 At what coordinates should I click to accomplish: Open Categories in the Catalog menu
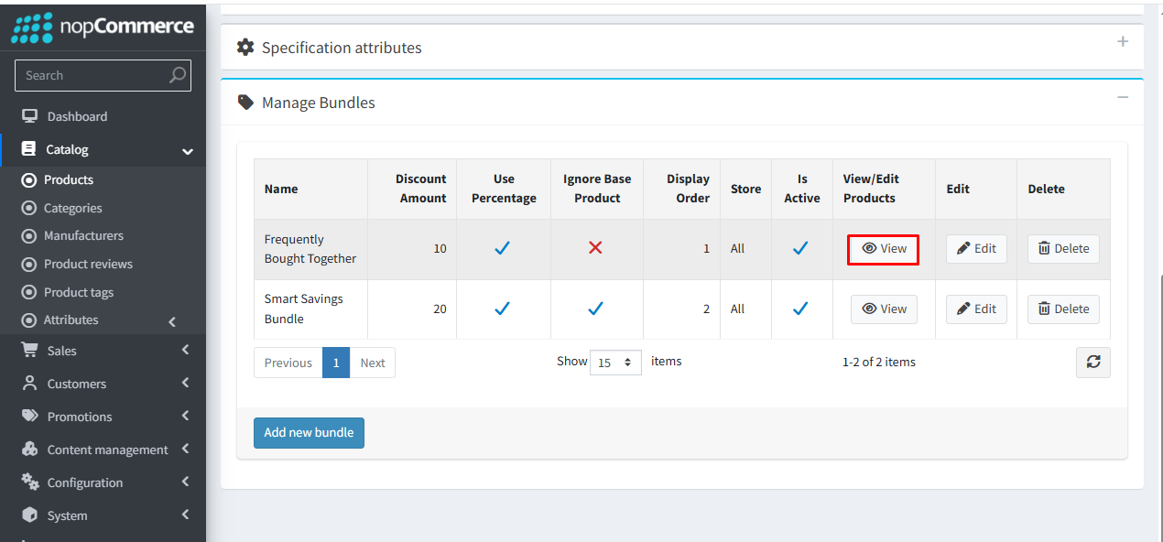[x=72, y=208]
